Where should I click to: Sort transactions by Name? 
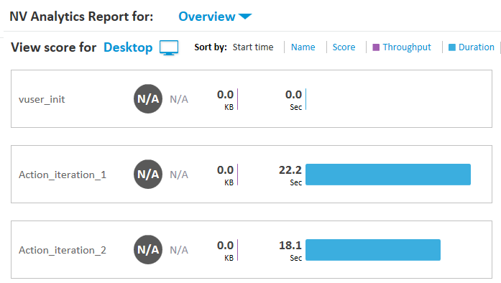(x=303, y=47)
